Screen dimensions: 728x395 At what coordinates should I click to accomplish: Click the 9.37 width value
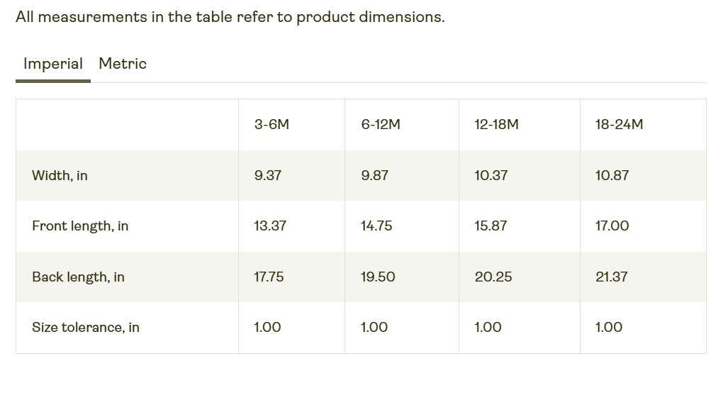(x=267, y=176)
